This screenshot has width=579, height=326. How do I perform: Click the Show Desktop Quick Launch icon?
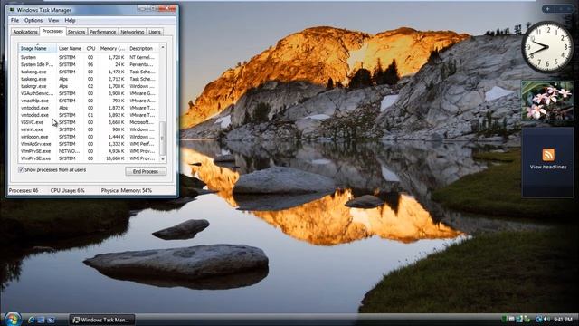click(x=41, y=320)
